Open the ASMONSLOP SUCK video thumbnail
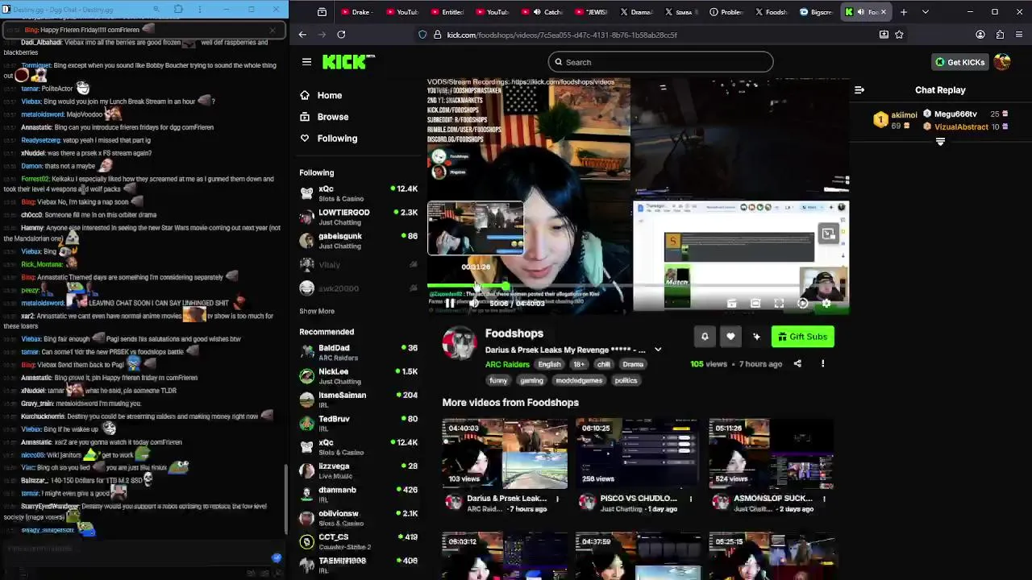The width and height of the screenshot is (1032, 580). (x=772, y=454)
